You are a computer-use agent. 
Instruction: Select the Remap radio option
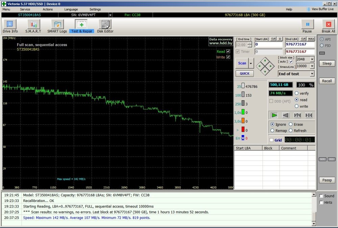[x=272, y=131]
